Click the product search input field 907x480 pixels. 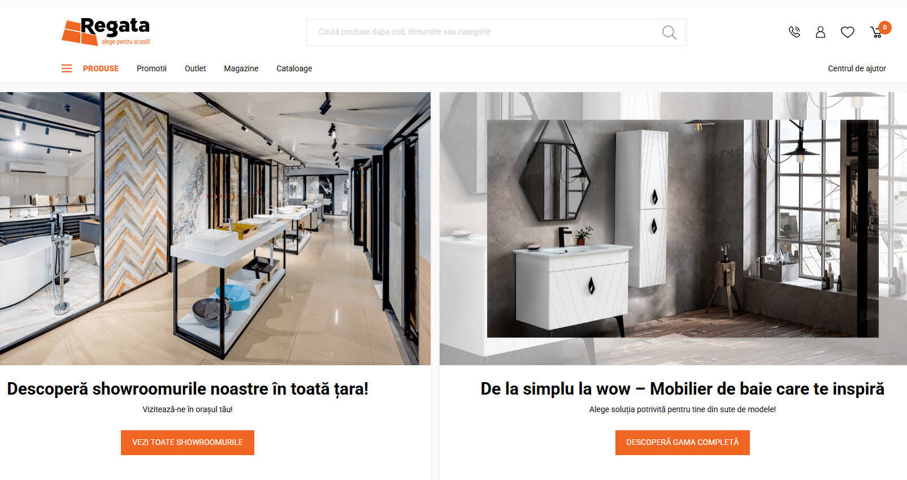point(486,32)
